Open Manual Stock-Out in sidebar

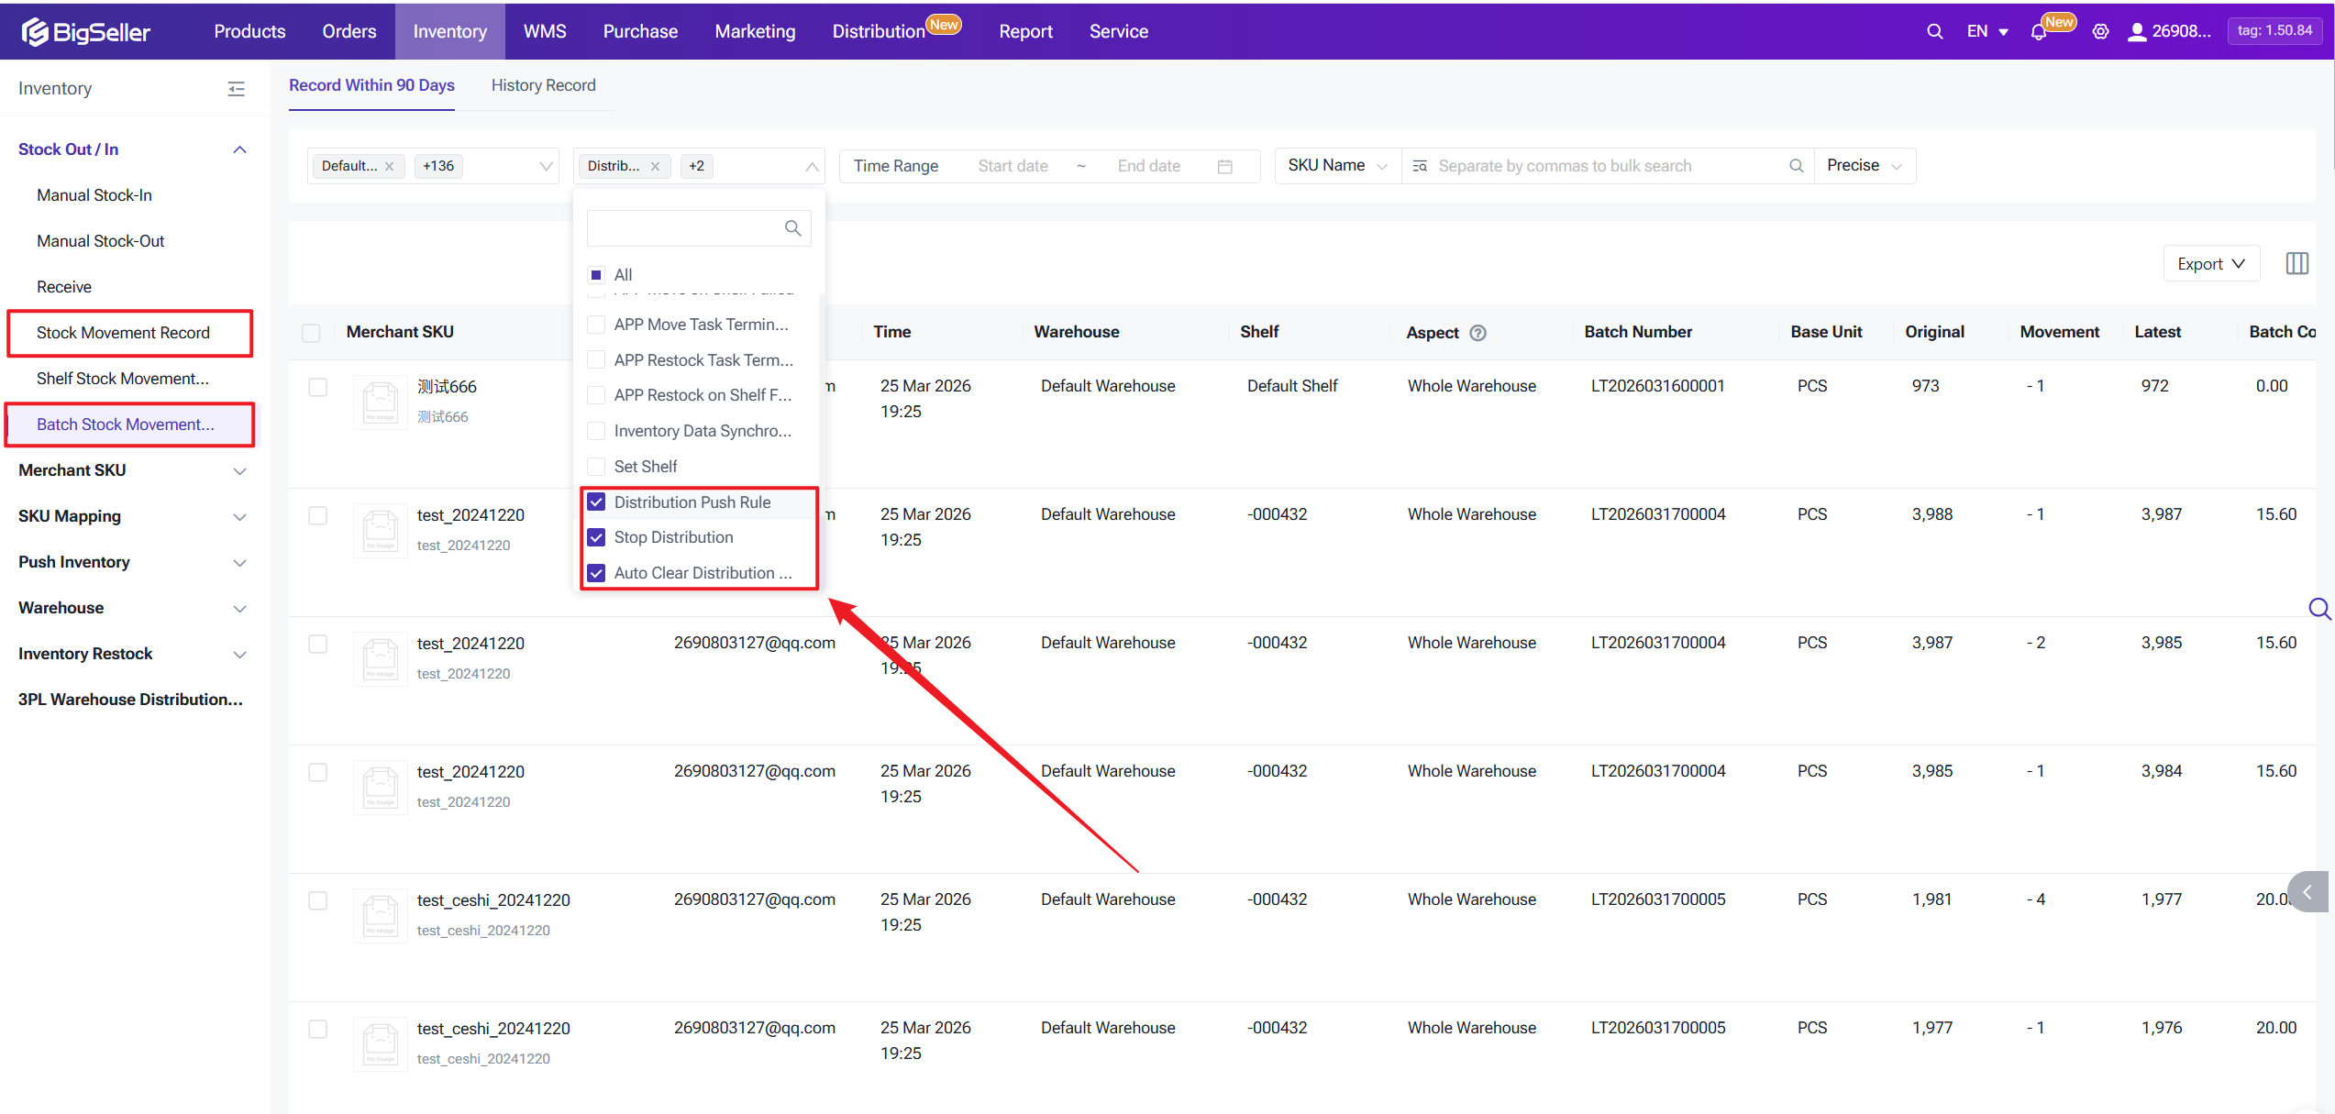[101, 241]
